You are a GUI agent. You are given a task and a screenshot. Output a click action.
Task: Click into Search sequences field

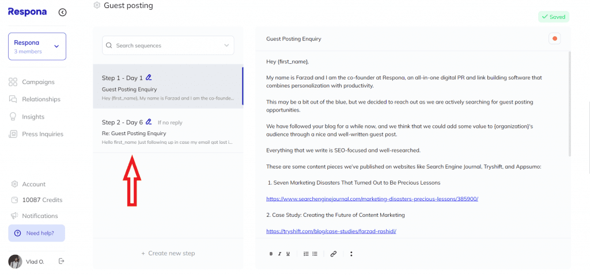click(168, 45)
